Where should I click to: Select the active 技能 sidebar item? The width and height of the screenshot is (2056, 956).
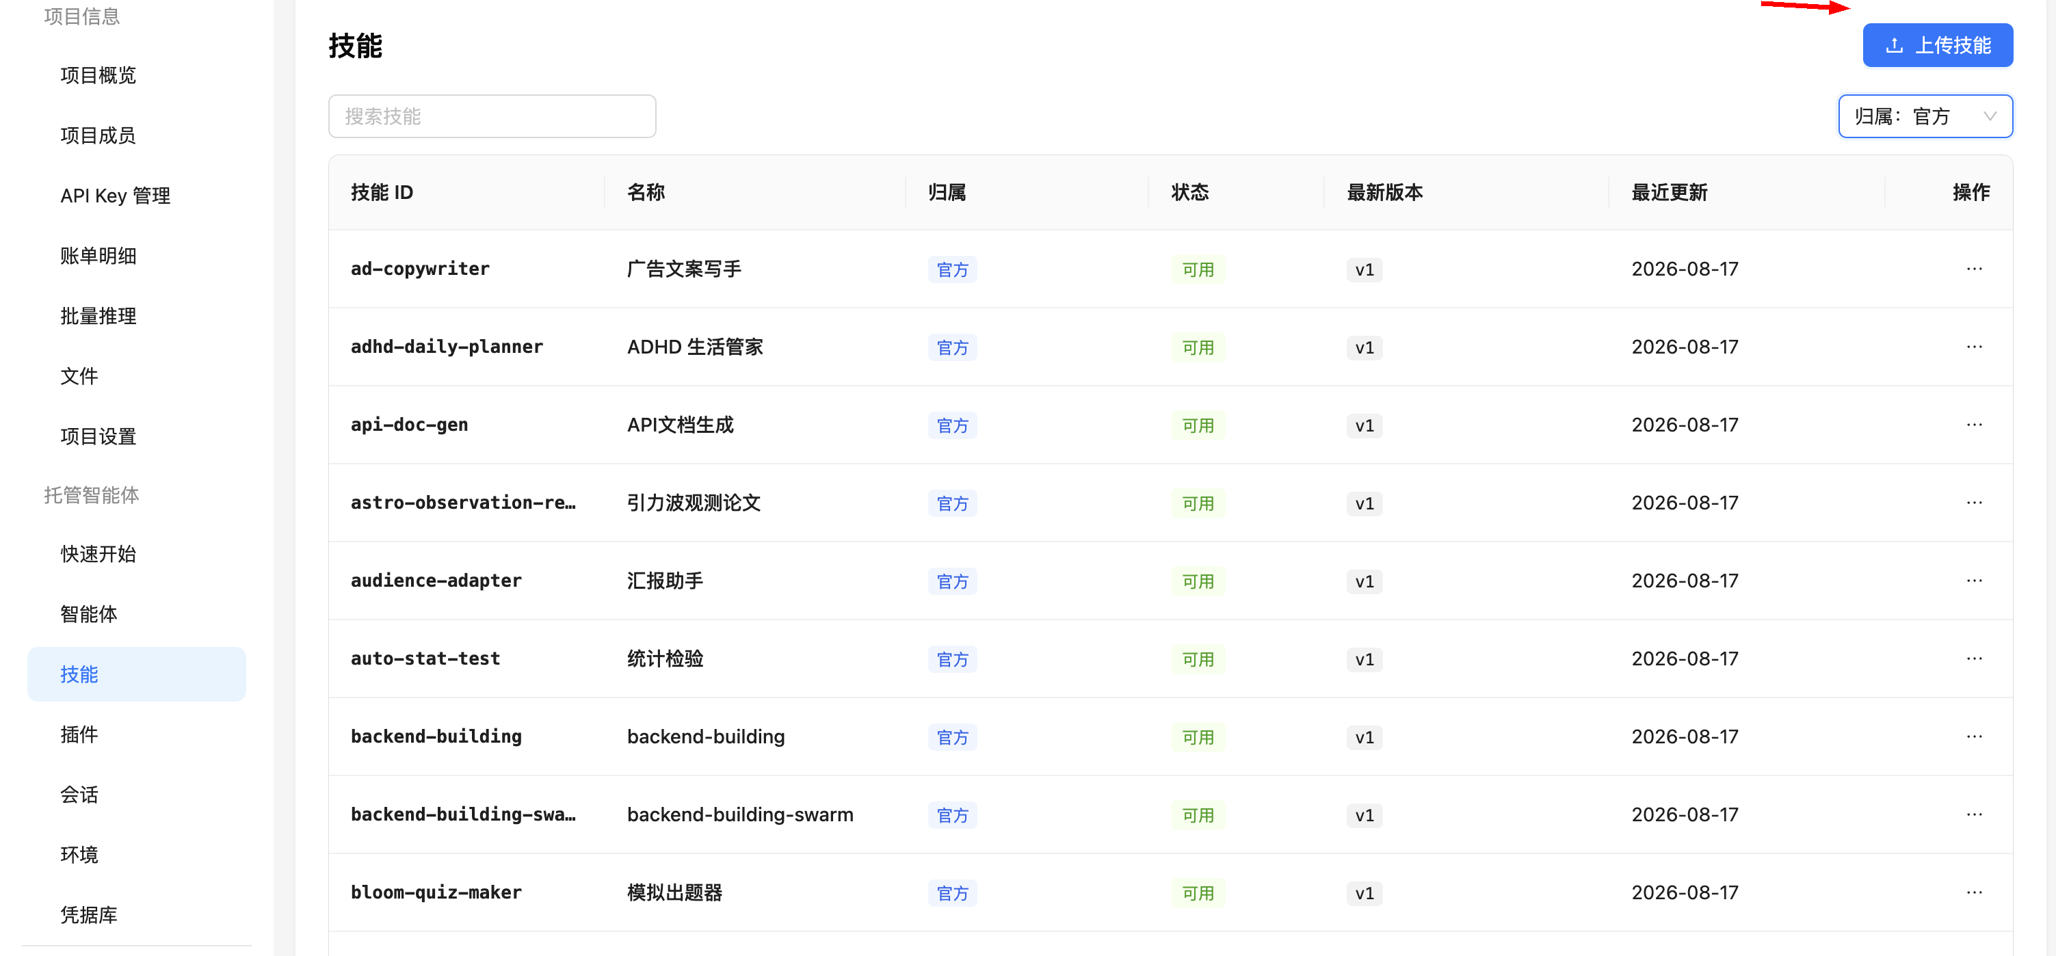tap(137, 674)
